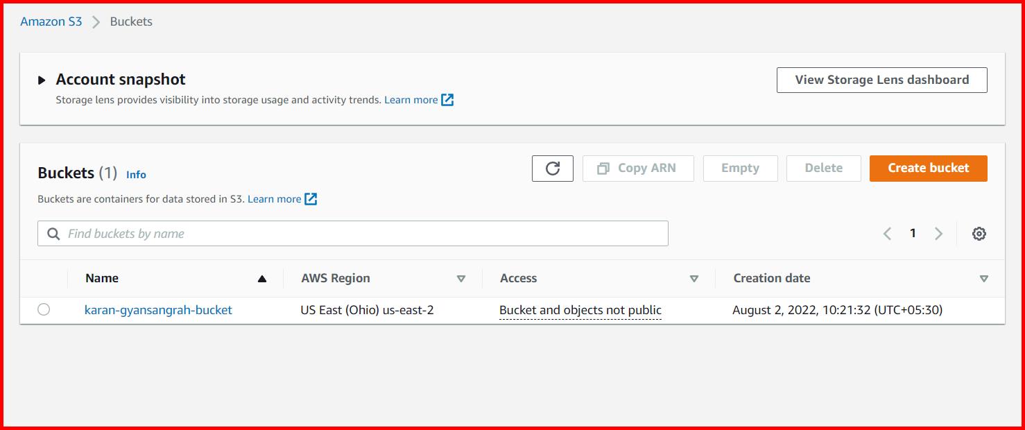Click View Storage Lens dashboard

click(881, 79)
